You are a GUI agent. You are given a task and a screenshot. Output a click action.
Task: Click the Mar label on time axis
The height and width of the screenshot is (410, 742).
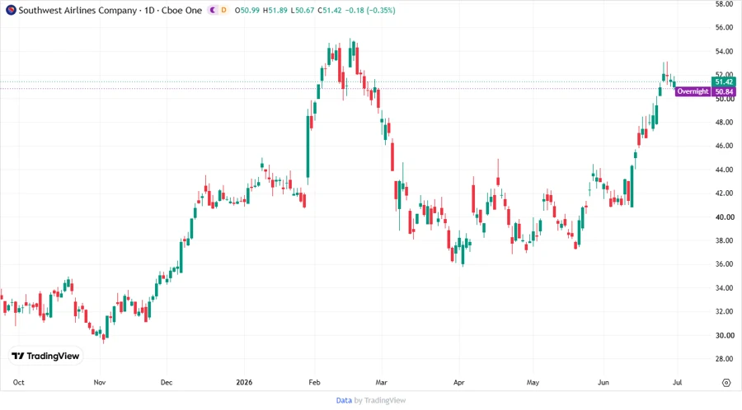tap(381, 382)
